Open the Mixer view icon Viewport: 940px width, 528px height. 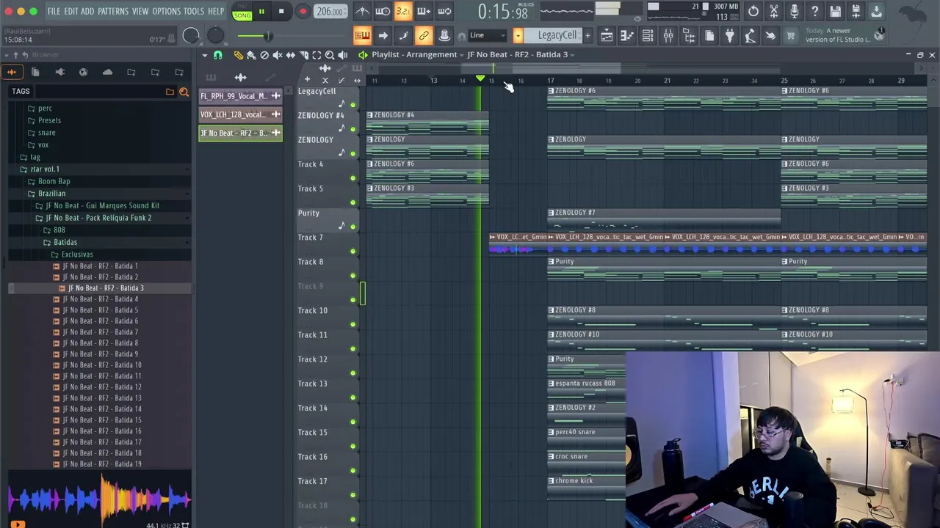coord(668,35)
